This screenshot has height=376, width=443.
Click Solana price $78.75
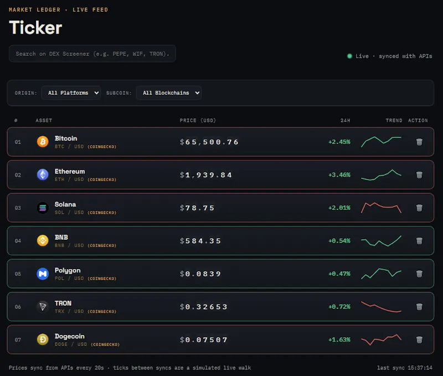point(197,208)
